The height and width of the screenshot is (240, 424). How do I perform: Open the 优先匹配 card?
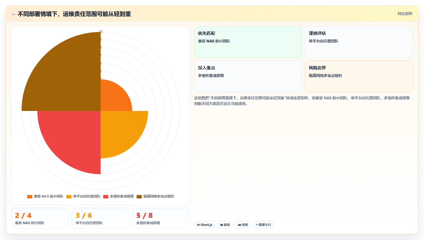(x=248, y=42)
